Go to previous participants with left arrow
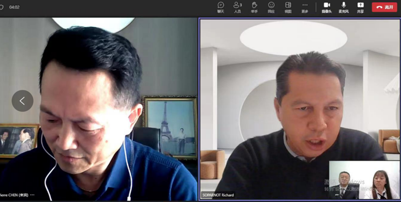Image resolution: width=401 pixels, height=202 pixels. [x=22, y=100]
